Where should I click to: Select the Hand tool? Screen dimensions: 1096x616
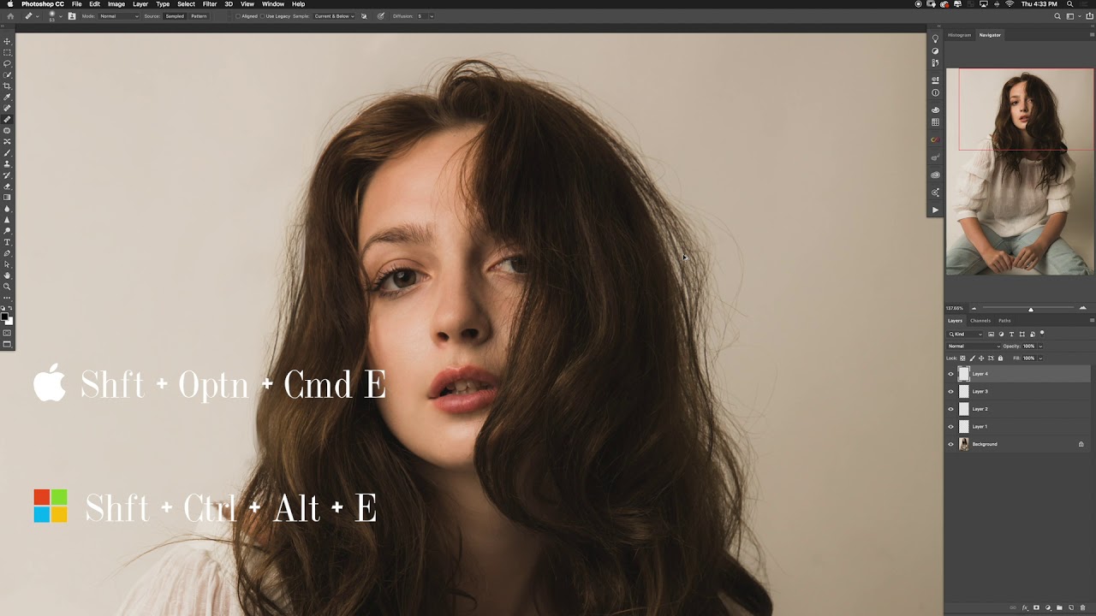[7, 275]
